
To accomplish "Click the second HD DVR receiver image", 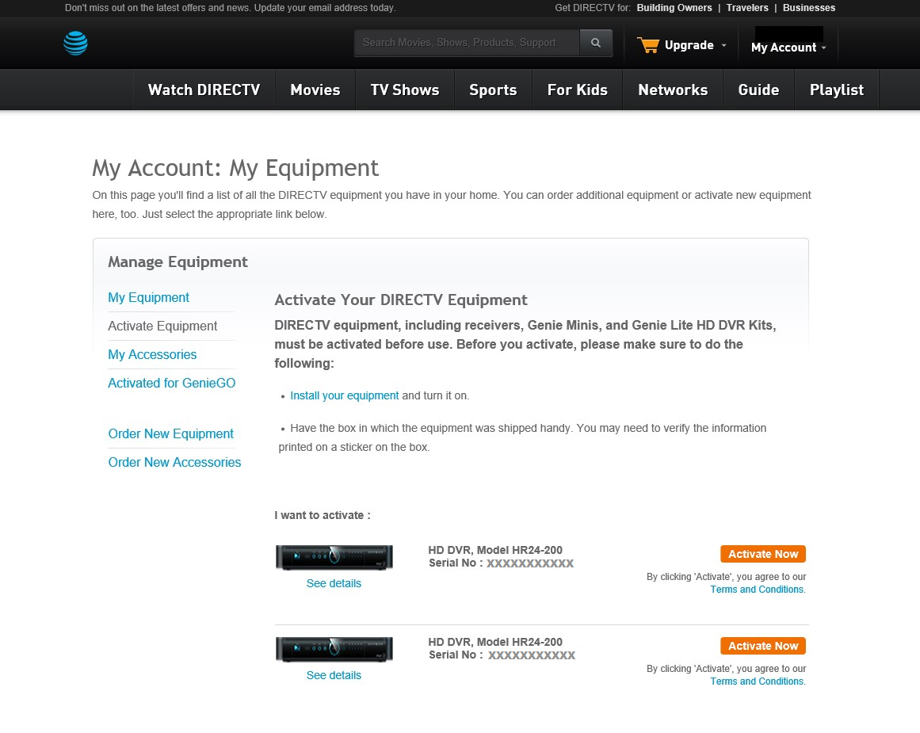I will coord(334,649).
